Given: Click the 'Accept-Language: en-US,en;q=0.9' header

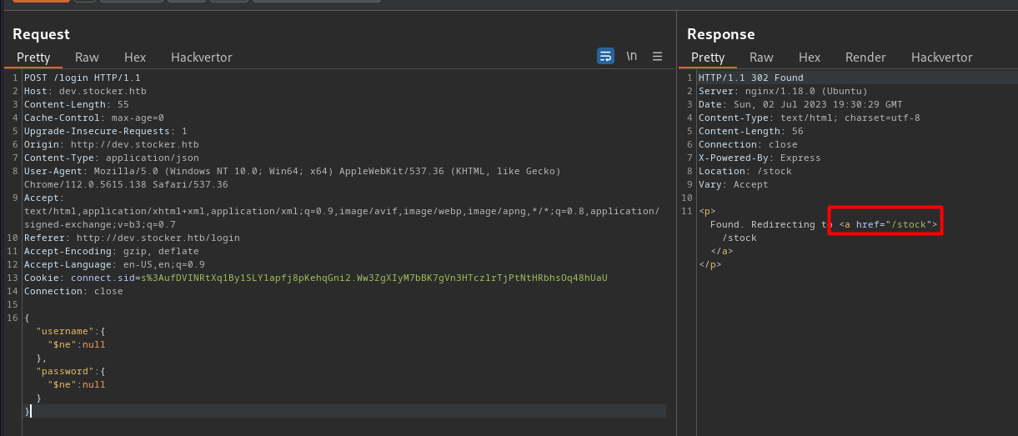Looking at the screenshot, I should [x=114, y=264].
